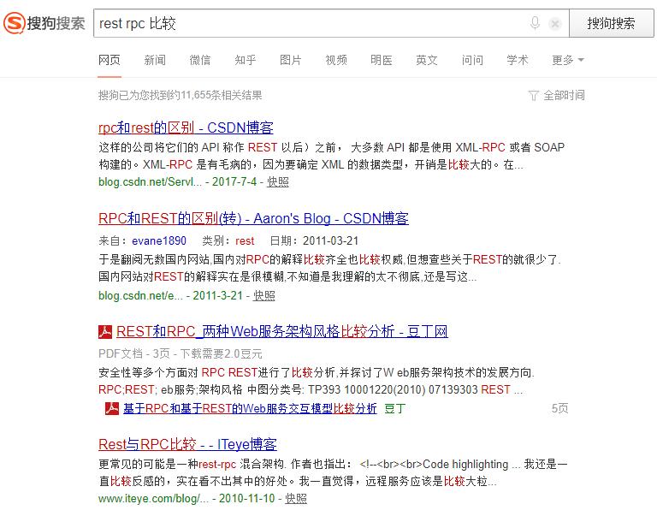The width and height of the screenshot is (657, 516).
Task: Clear the search box with the X icon
Action: click(x=554, y=24)
